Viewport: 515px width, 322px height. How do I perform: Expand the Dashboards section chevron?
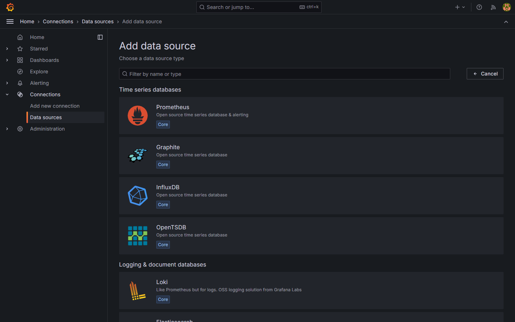click(7, 60)
